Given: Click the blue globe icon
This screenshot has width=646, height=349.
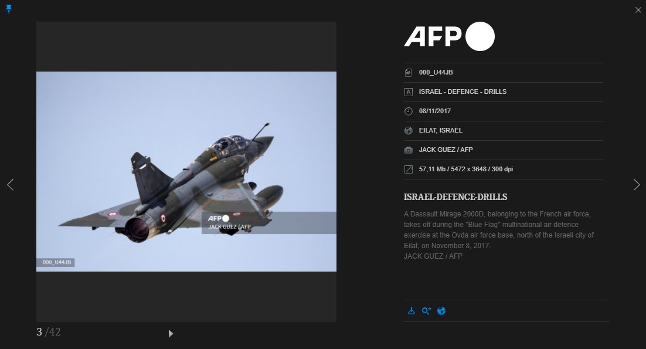Looking at the screenshot, I should 441,311.
